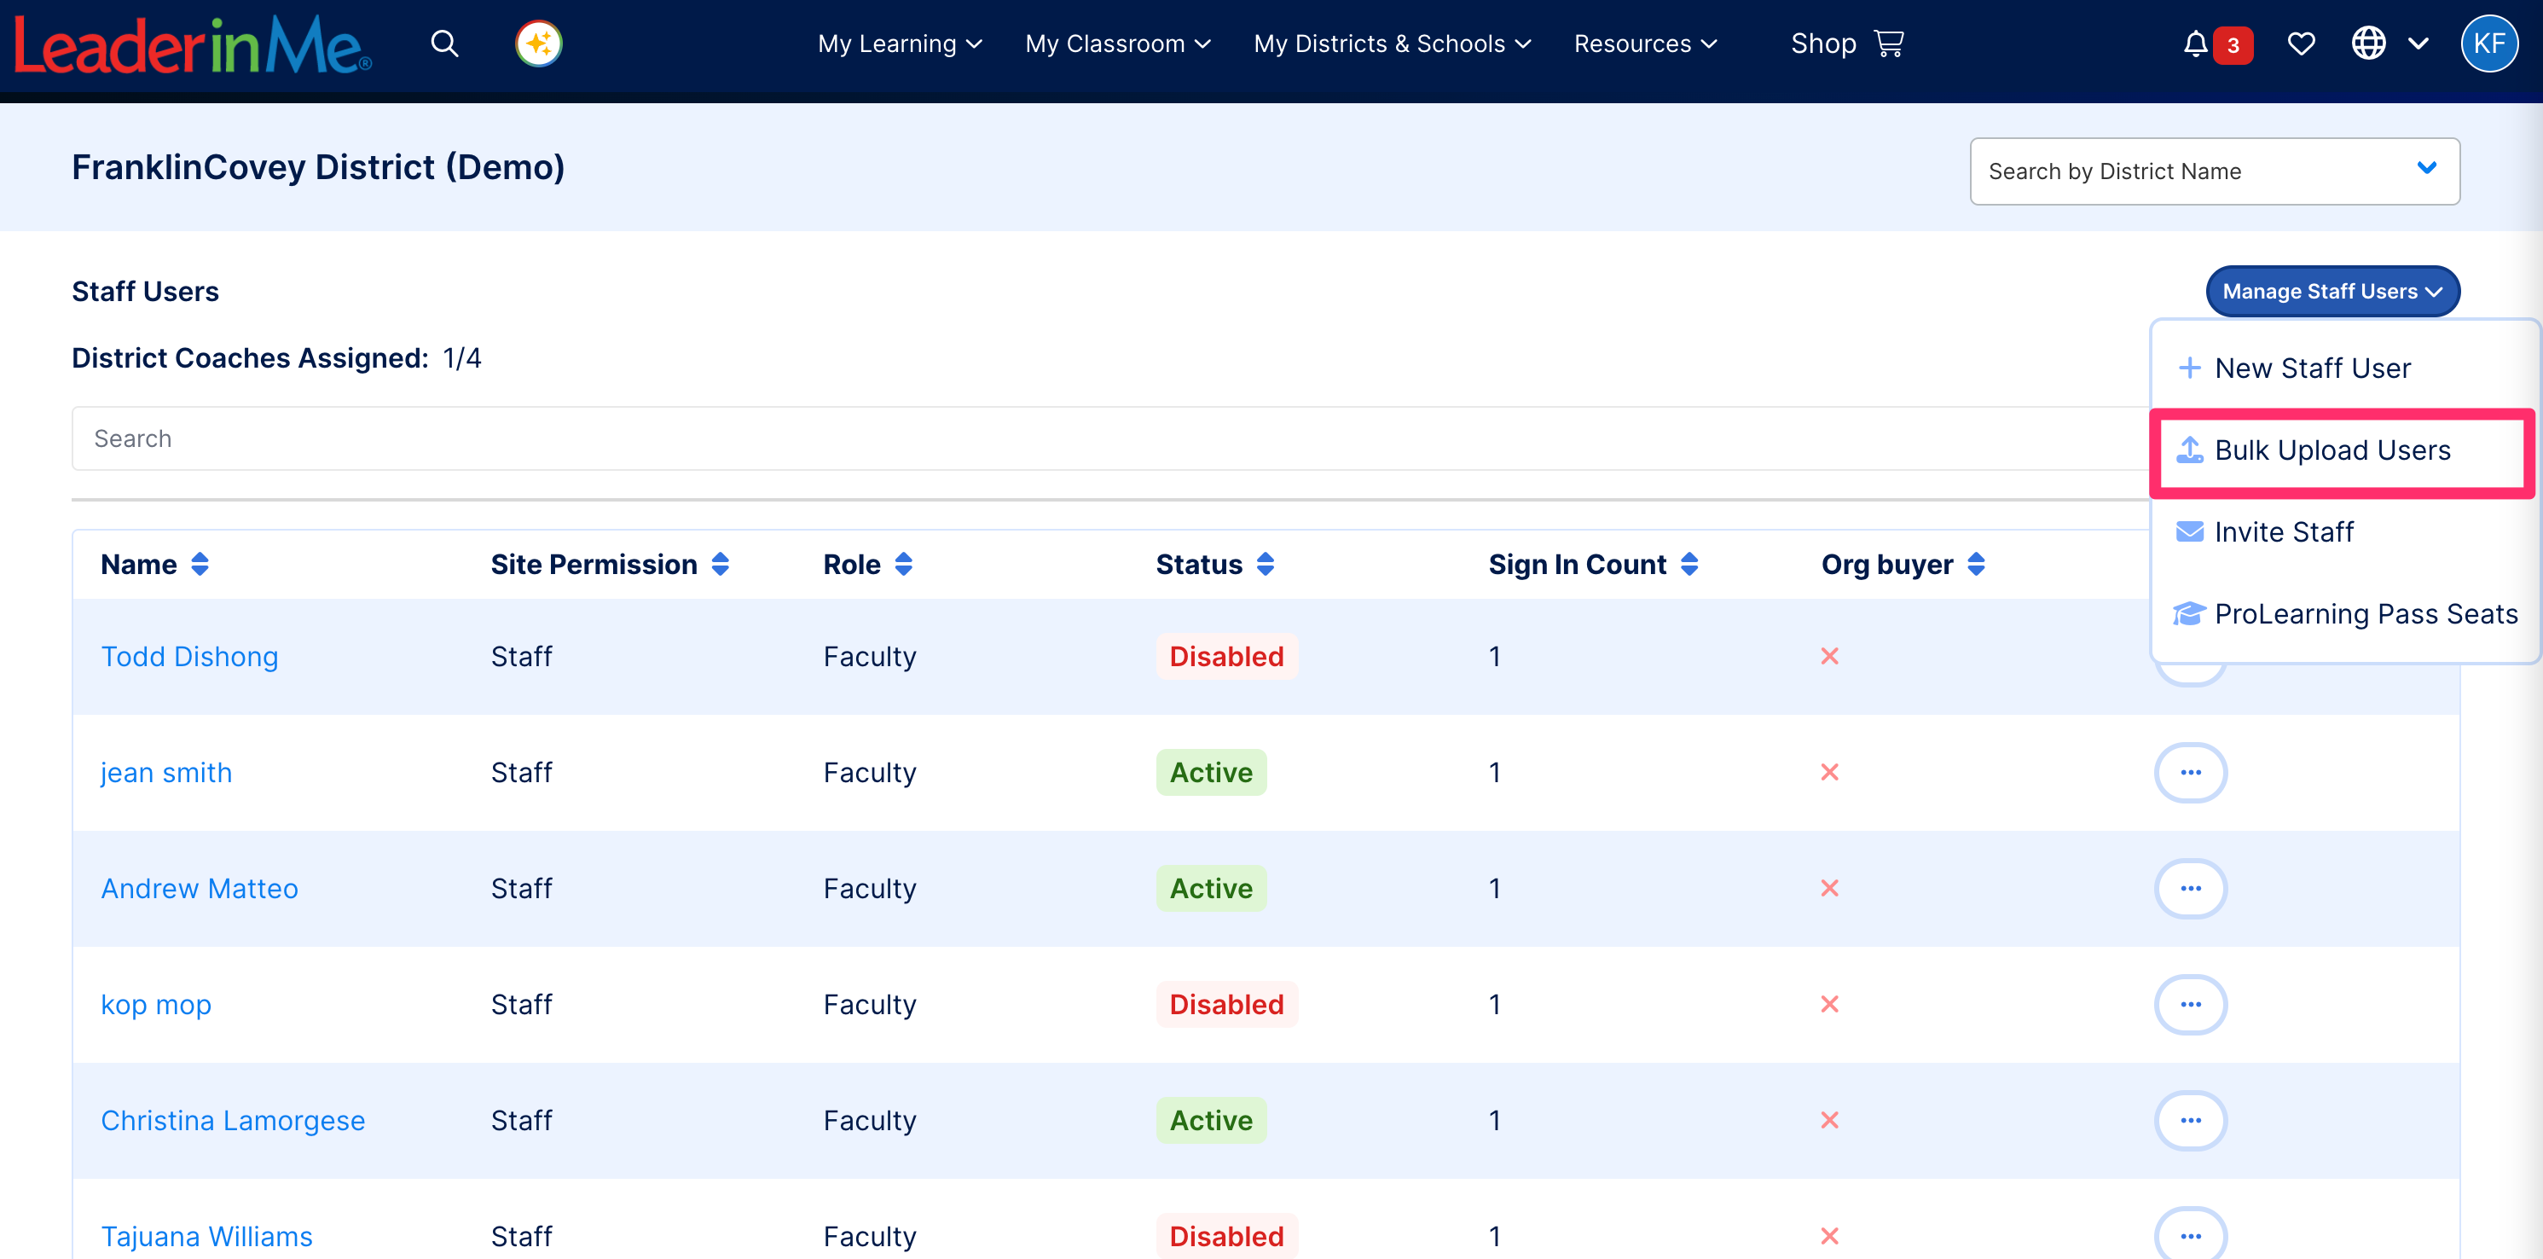Open Andrew Matteo's profile link

pos(200,888)
